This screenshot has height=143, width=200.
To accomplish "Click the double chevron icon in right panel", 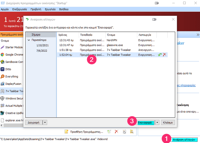I will (x=198, y=35).
